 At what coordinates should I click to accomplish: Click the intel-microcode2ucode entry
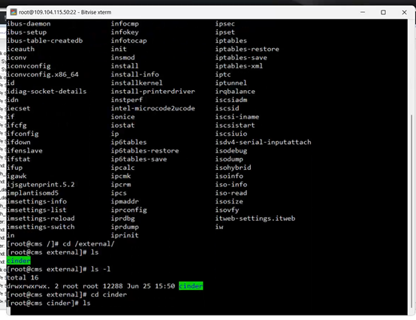[153, 108]
